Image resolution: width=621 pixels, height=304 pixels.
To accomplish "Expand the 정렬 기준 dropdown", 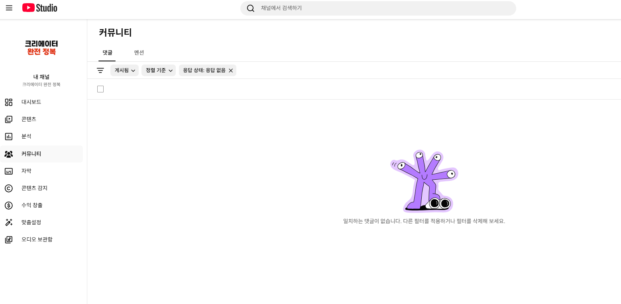I will coord(158,70).
